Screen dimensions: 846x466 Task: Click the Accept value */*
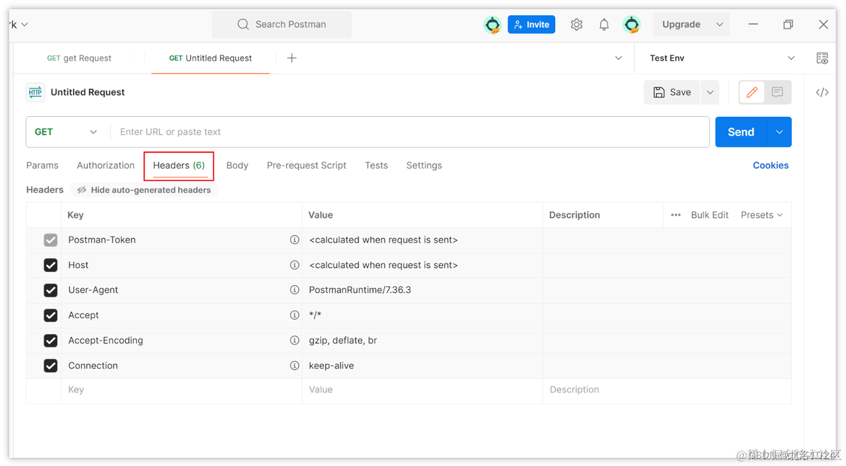pos(315,315)
